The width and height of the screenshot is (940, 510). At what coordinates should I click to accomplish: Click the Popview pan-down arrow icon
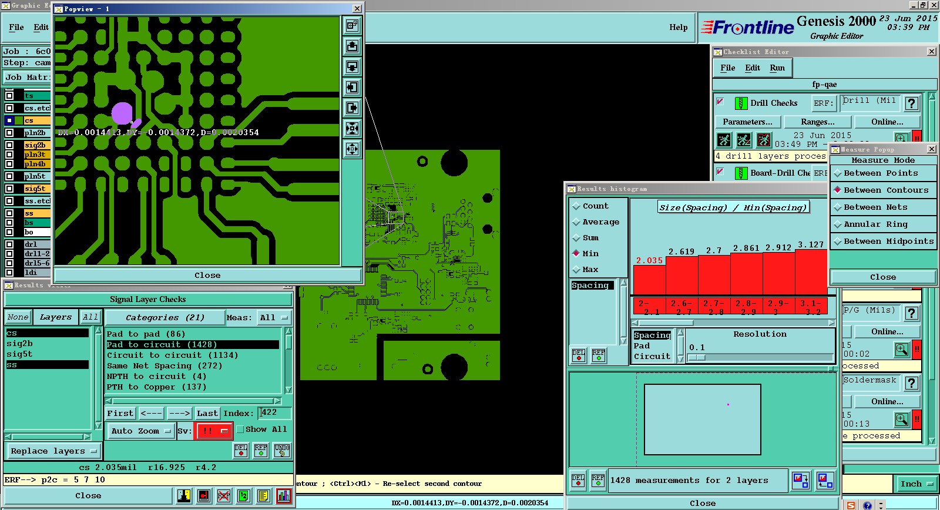point(352,67)
